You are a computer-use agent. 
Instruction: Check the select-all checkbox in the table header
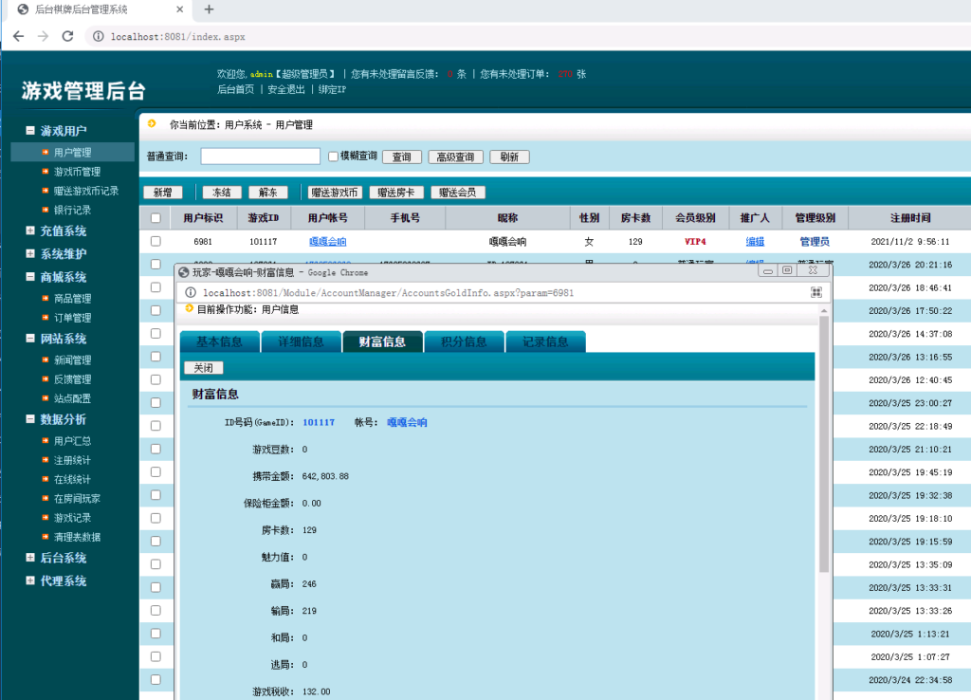pyautogui.click(x=157, y=219)
